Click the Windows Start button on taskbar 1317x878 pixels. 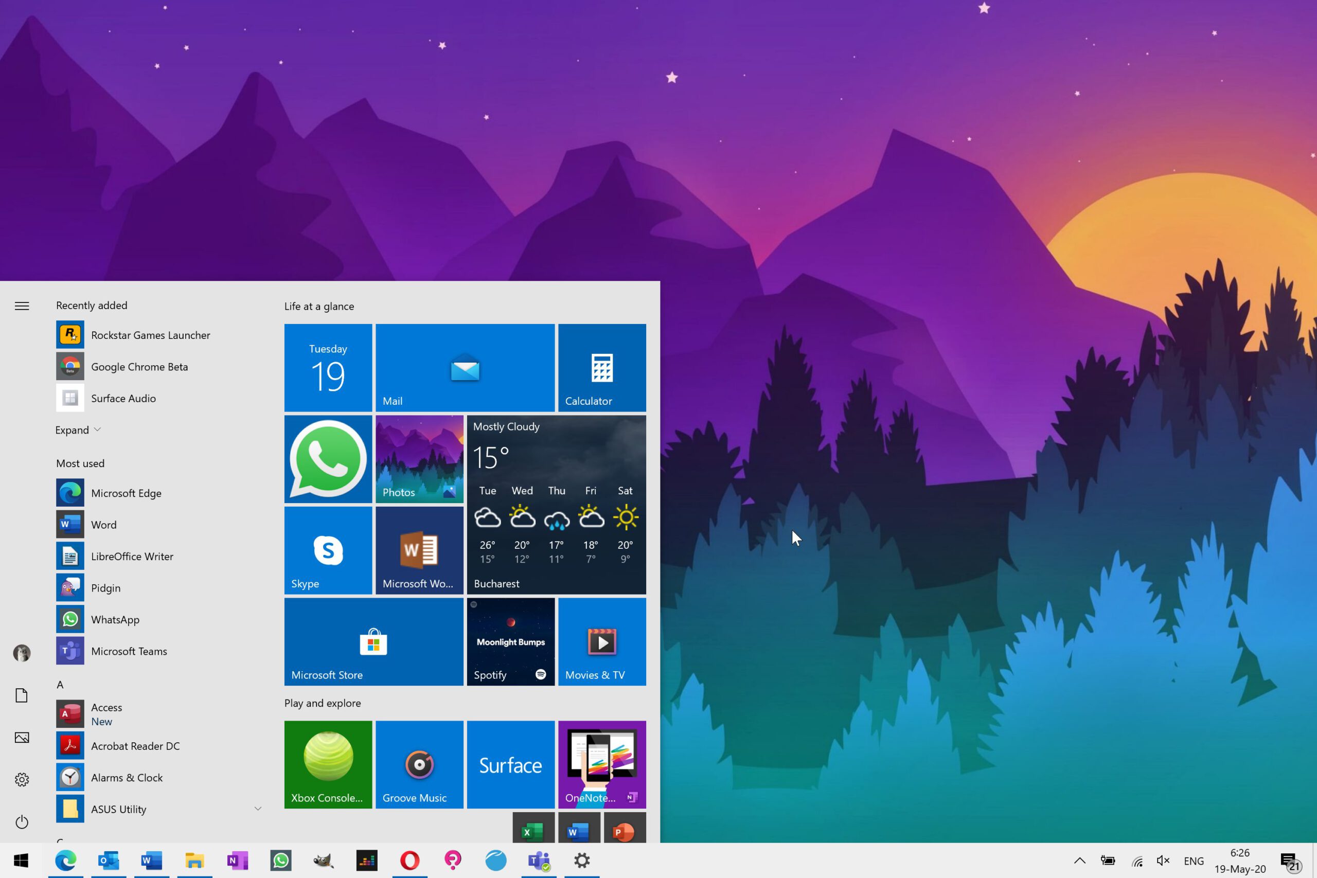[21, 860]
